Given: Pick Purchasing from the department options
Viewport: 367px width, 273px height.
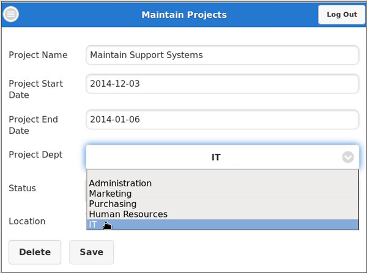Looking at the screenshot, I should coord(113,204).
